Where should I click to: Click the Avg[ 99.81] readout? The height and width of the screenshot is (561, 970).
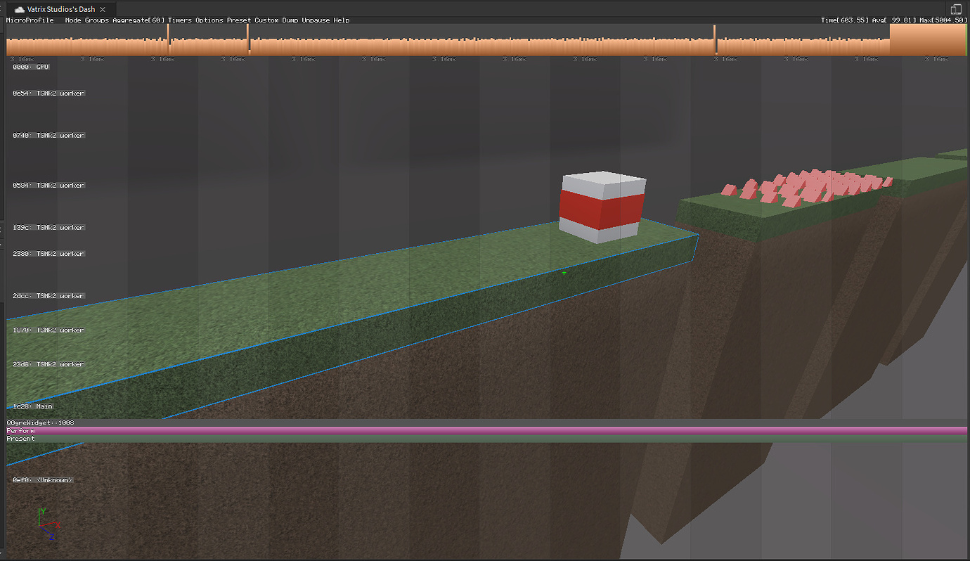(x=894, y=20)
